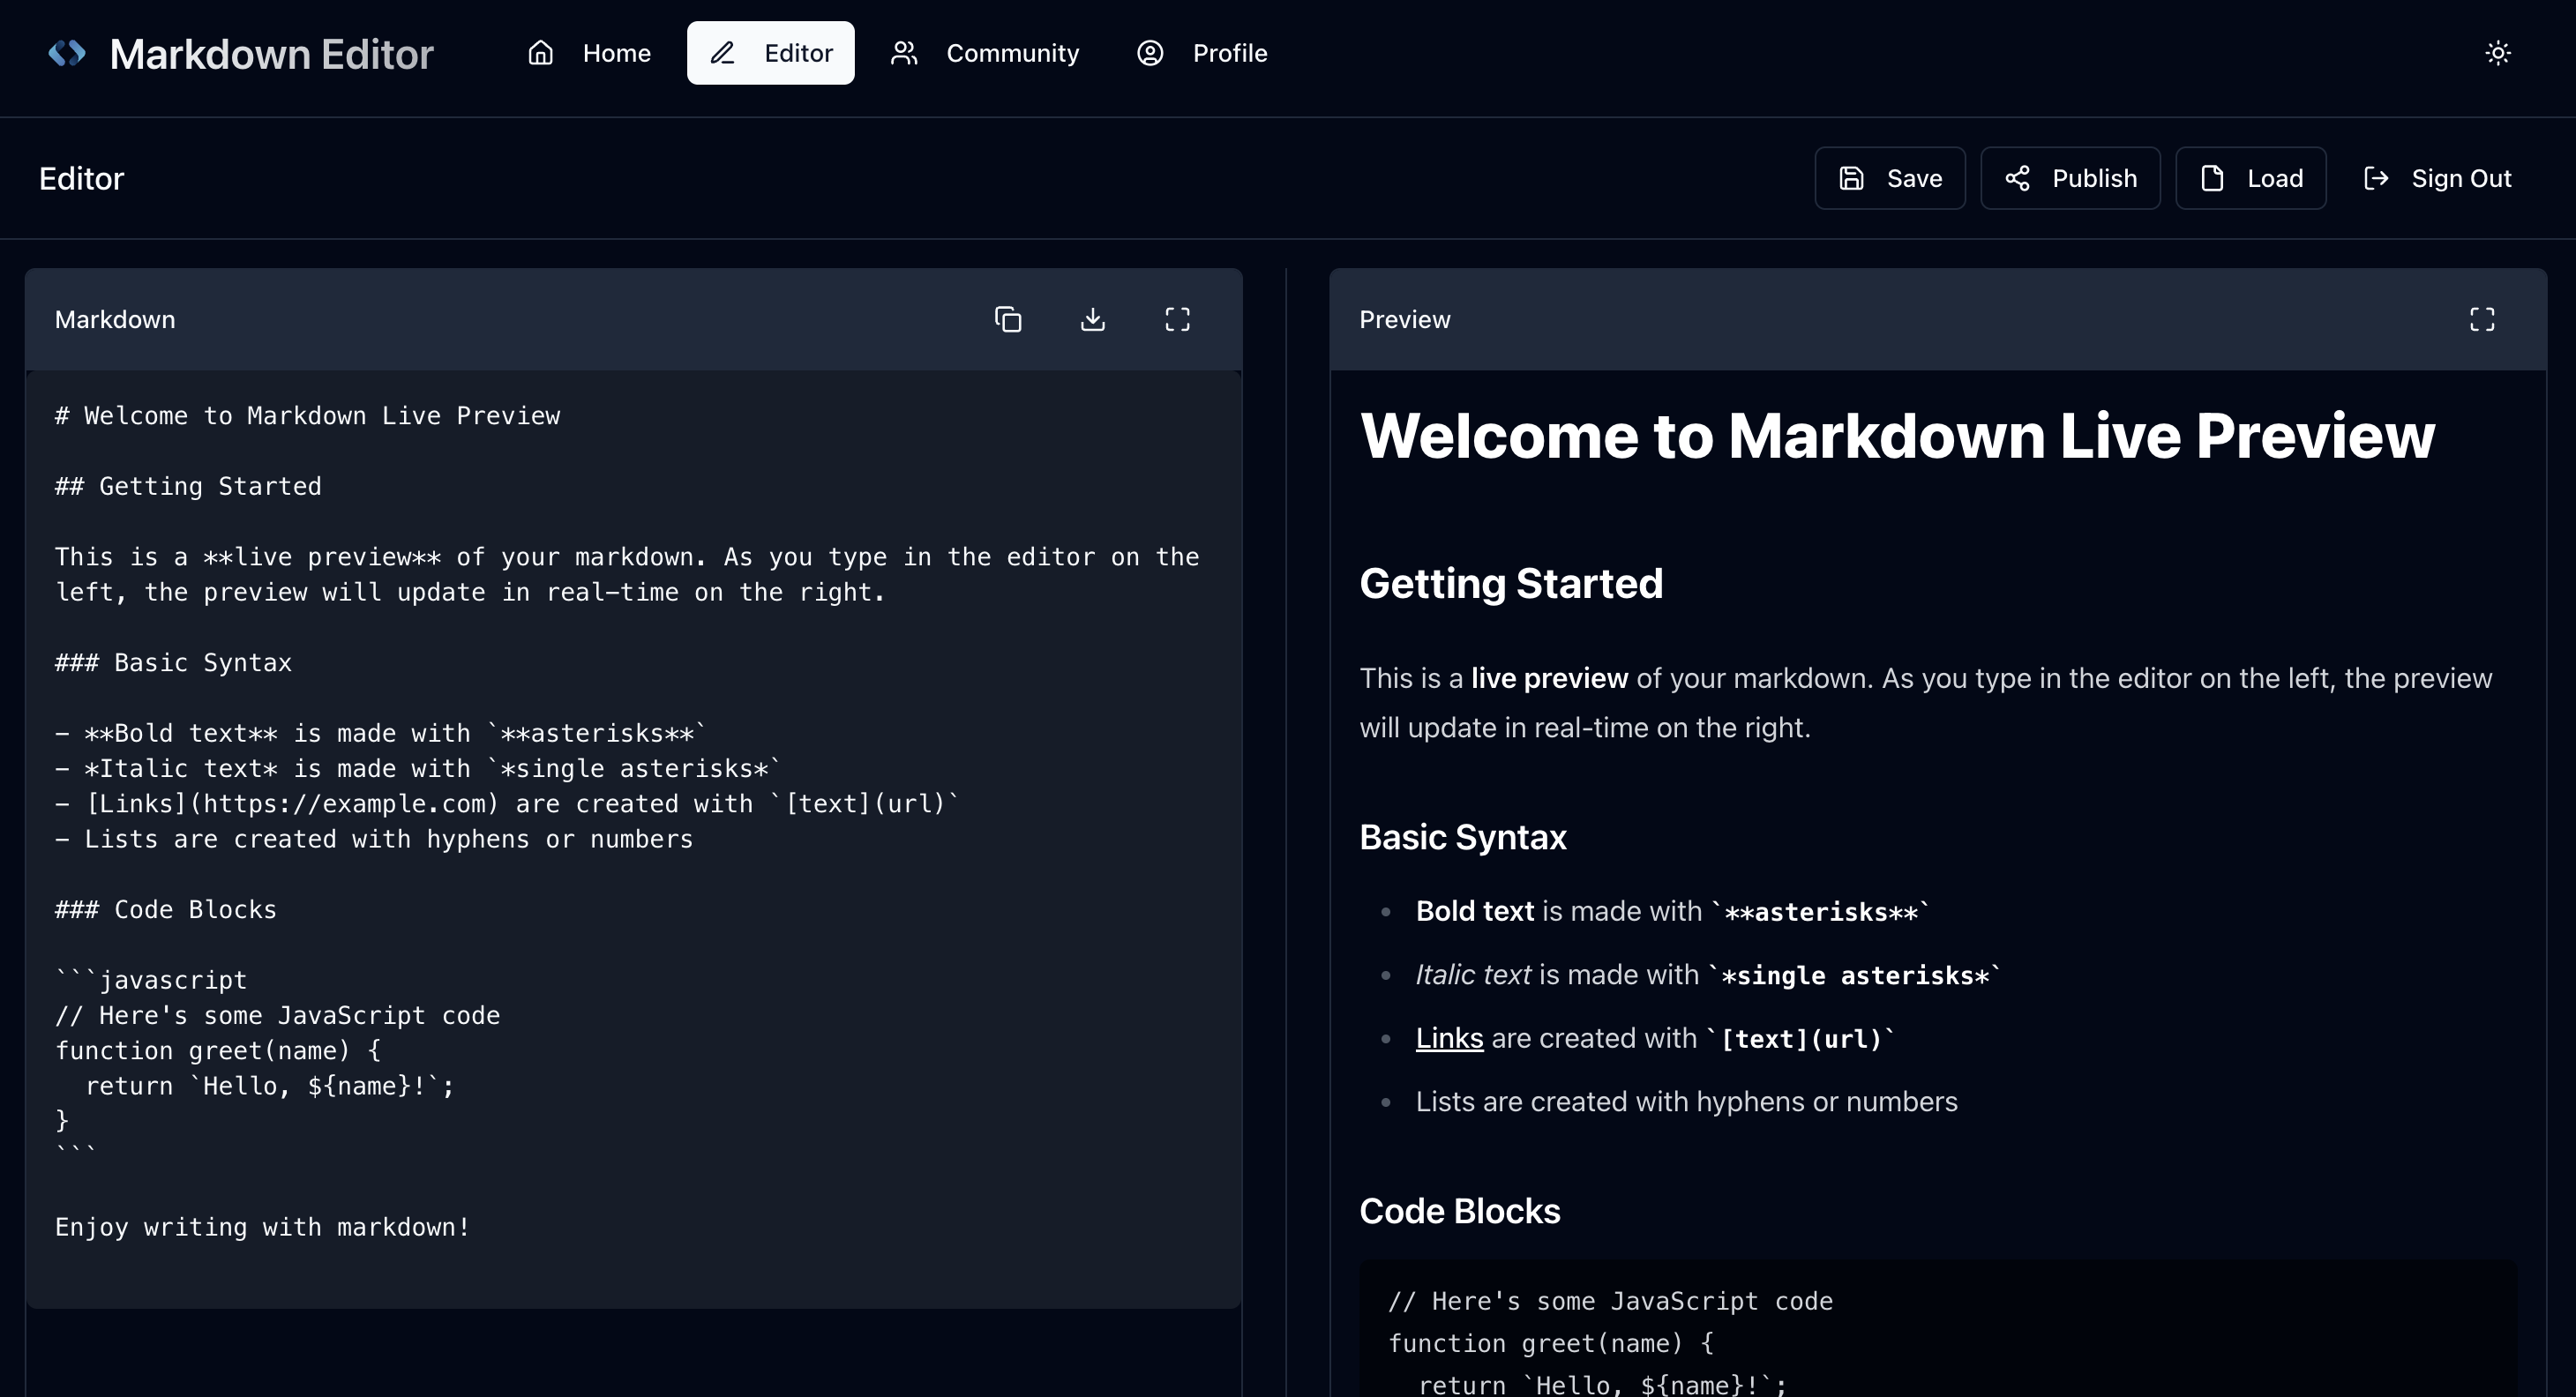Viewport: 2576px width, 1397px height.
Task: Click the Save button
Action: pos(1890,178)
